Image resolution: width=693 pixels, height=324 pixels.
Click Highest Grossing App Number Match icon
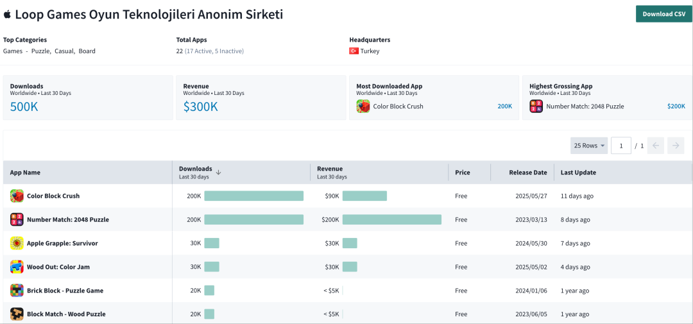[x=536, y=107]
